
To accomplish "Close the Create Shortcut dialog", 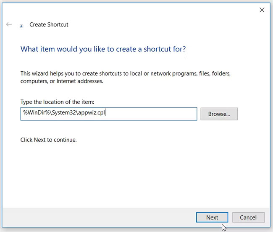I will pos(262,10).
